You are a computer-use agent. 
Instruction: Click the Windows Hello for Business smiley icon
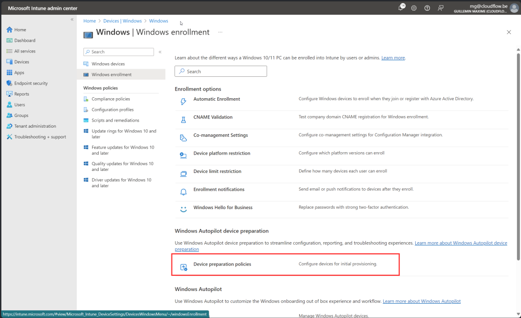(183, 209)
